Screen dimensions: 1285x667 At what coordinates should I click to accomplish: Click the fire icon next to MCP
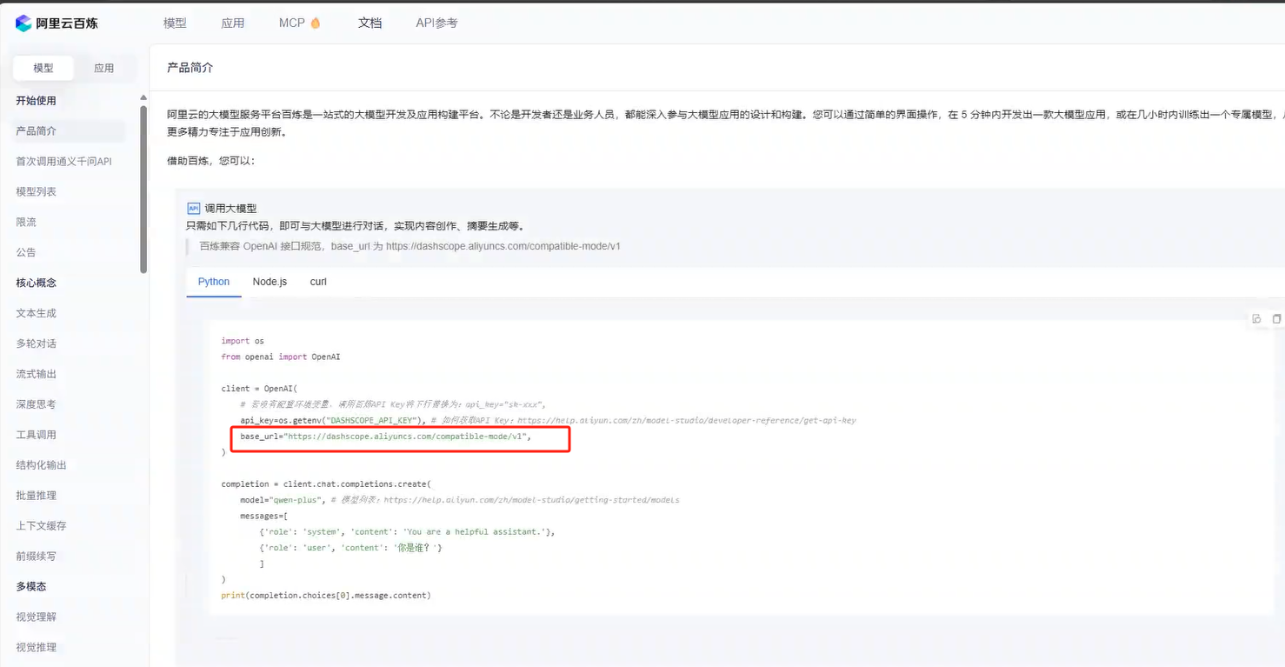tap(315, 23)
